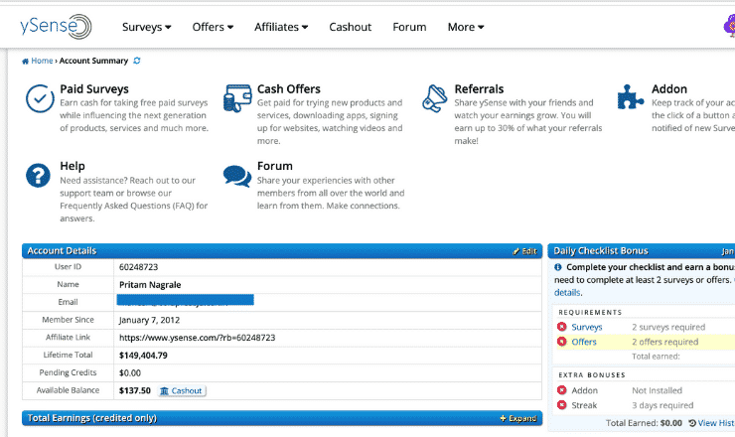Click the Cashout button beside Available Balance
Screen dimensions: 735x437
[182, 391]
